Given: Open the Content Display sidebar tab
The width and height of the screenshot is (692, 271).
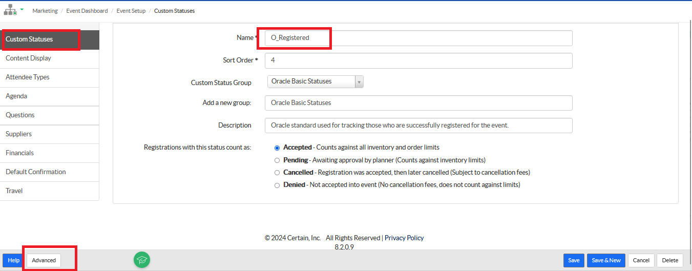Looking at the screenshot, I should pos(28,58).
